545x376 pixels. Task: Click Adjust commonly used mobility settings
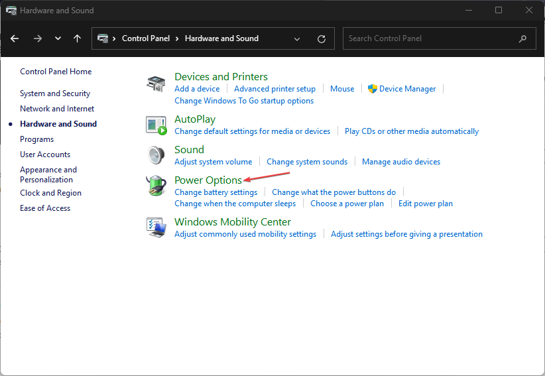click(x=245, y=234)
